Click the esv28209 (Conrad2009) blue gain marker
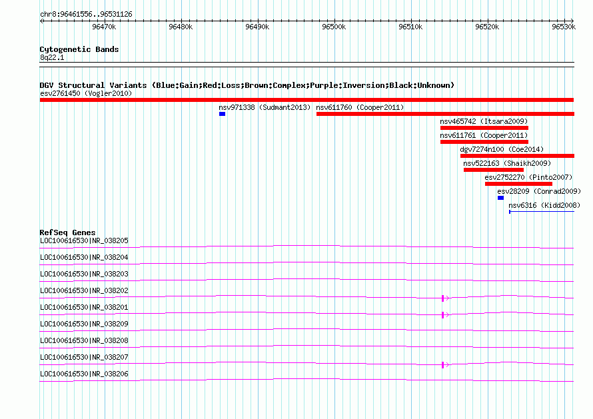The width and height of the screenshot is (593, 419). pos(500,198)
